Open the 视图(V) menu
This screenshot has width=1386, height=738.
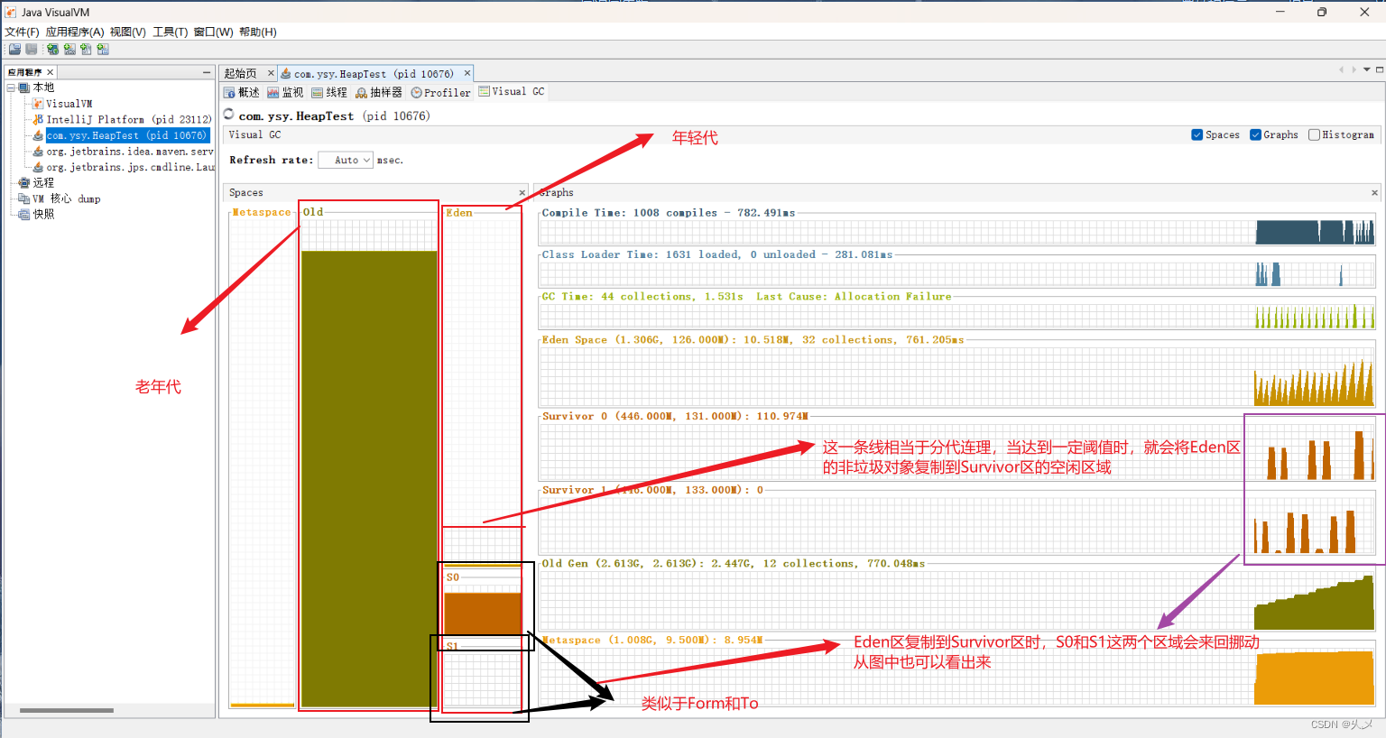pyautogui.click(x=128, y=32)
